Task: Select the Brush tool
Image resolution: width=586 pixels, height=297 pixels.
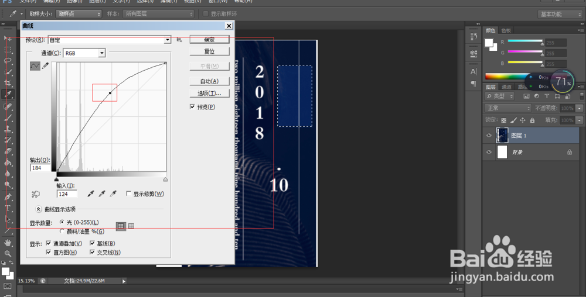Action: pos(8,118)
